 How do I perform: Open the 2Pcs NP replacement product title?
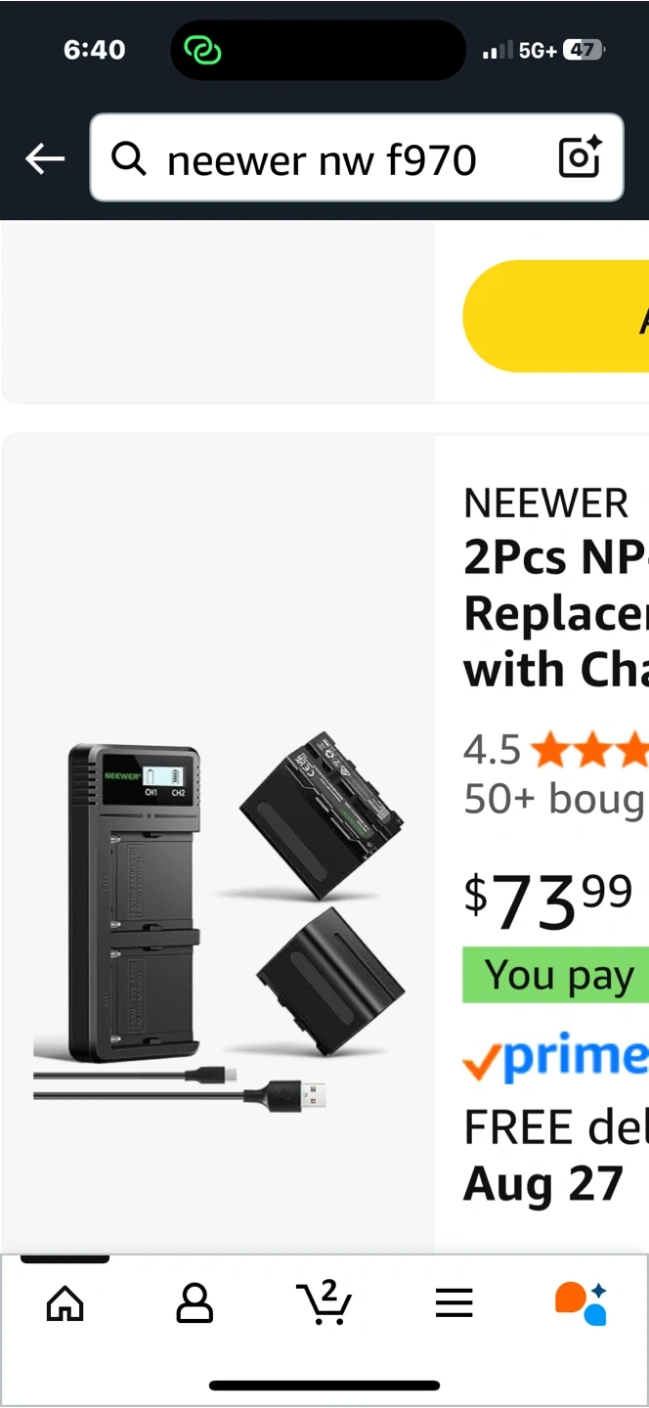point(556,614)
